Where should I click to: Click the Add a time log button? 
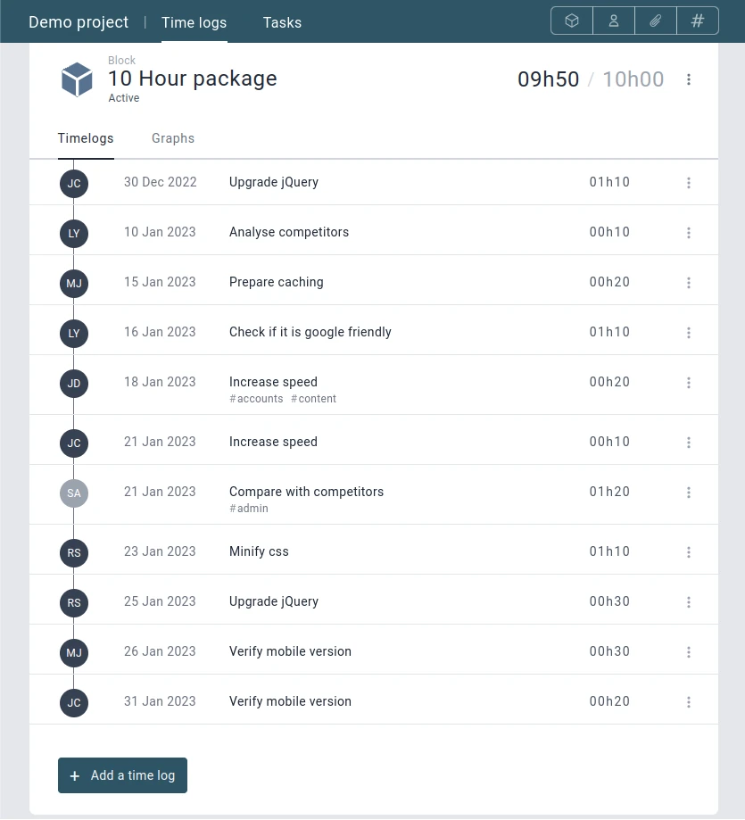[x=122, y=775]
